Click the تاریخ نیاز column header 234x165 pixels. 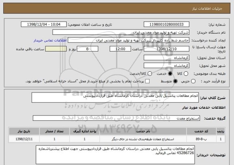[24, 131]
